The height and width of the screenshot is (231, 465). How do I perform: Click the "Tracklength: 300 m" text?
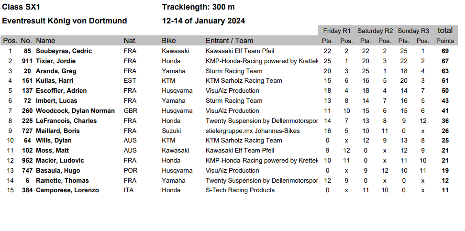[x=198, y=7]
